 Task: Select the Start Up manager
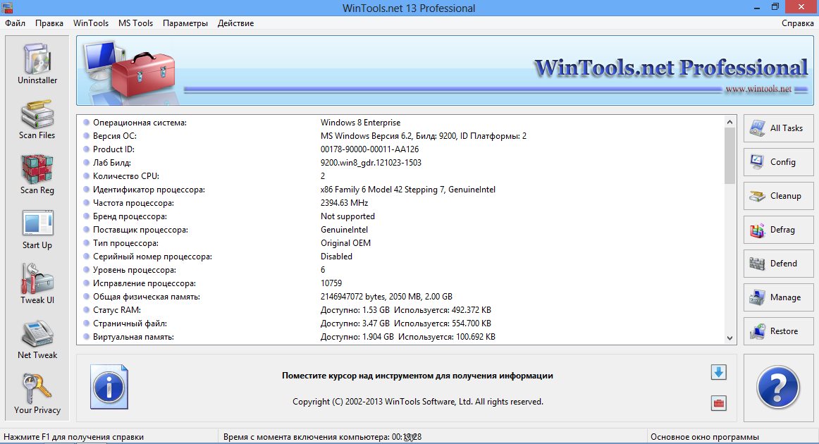pos(37,229)
